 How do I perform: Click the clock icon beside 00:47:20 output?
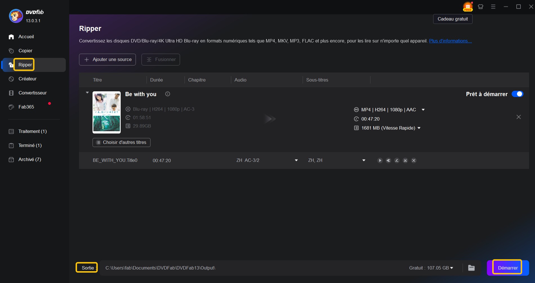click(356, 119)
